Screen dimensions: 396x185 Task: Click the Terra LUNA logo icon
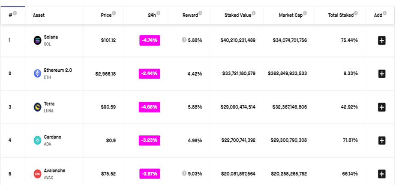pos(37,107)
